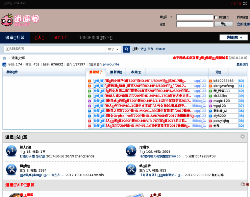Viewport: 250px width, 197px height.
Task: Toggle the auto-login checkbox
Action: (216, 17)
